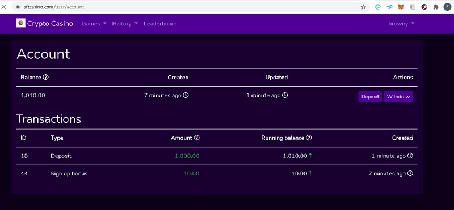Click the ID column header
The height and width of the screenshot is (210, 454).
coord(23,138)
